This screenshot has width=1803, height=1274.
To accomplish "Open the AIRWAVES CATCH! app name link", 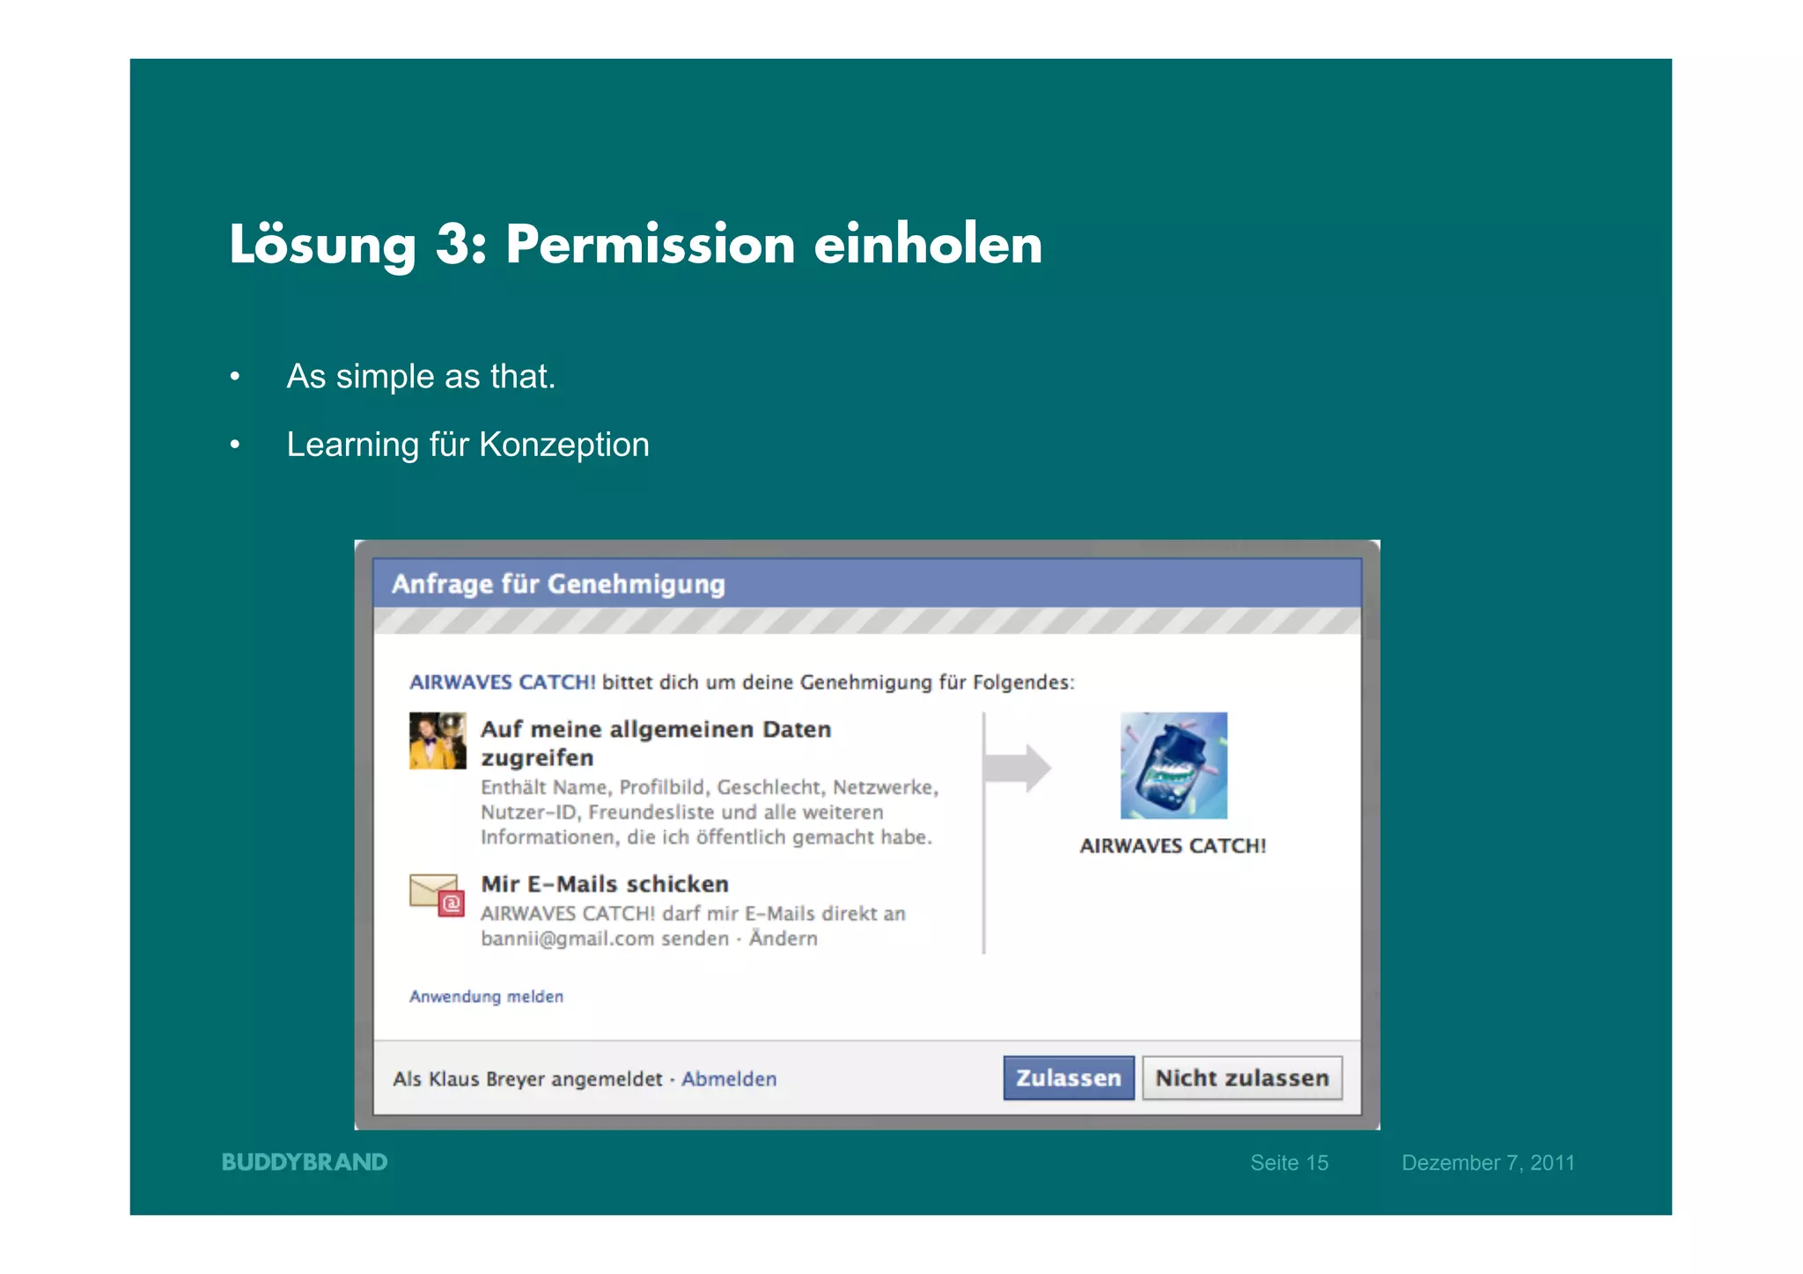I will 503,681.
